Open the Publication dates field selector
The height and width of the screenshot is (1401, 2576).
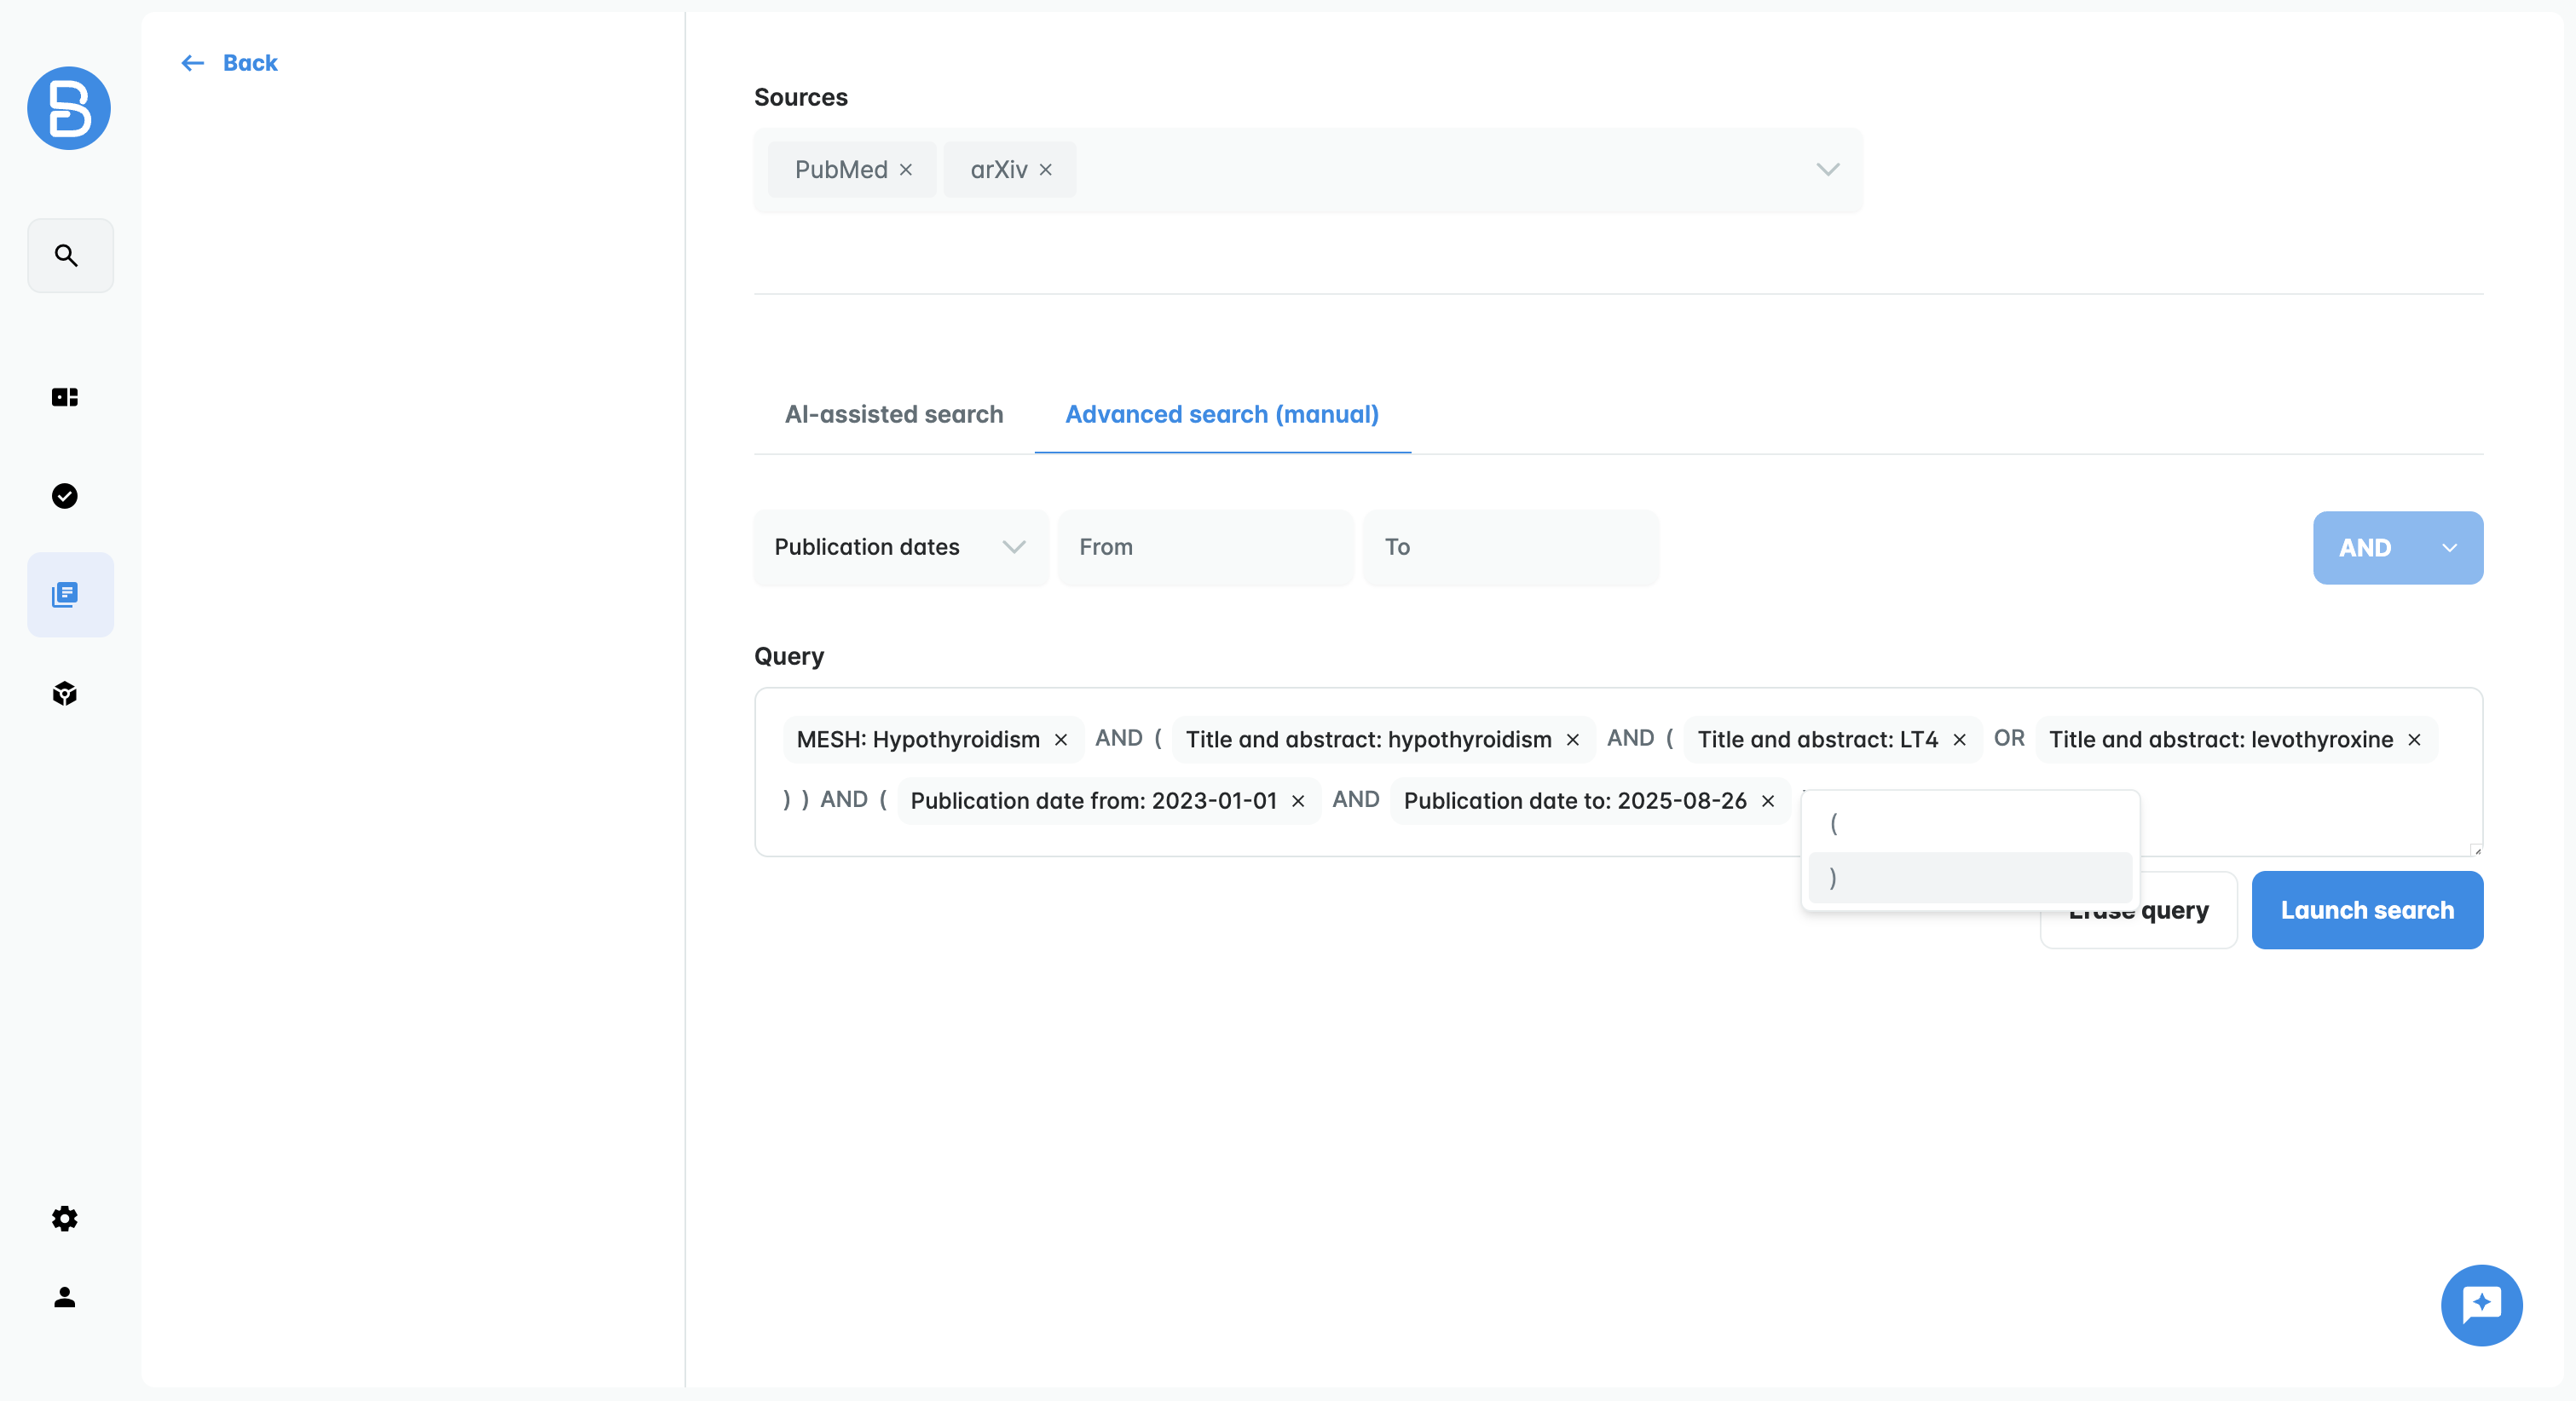tap(900, 547)
